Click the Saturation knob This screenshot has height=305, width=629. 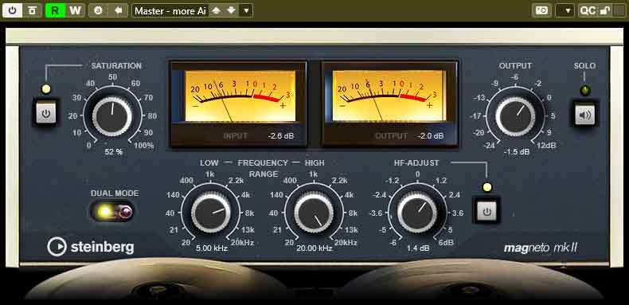point(112,116)
